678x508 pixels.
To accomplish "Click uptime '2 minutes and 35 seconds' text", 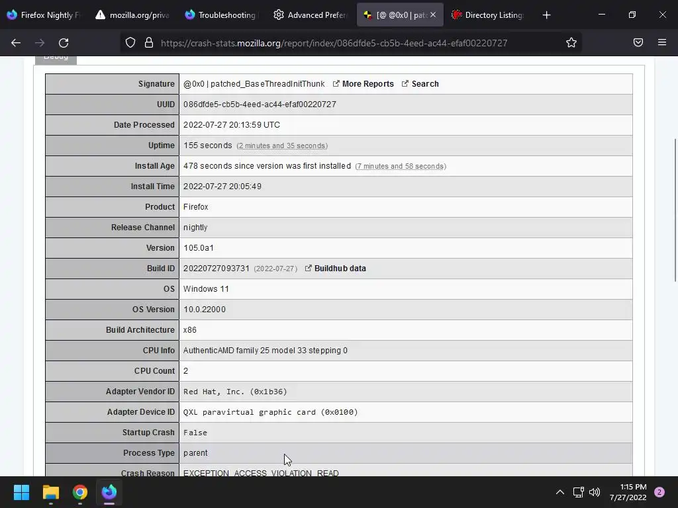I will (282, 146).
